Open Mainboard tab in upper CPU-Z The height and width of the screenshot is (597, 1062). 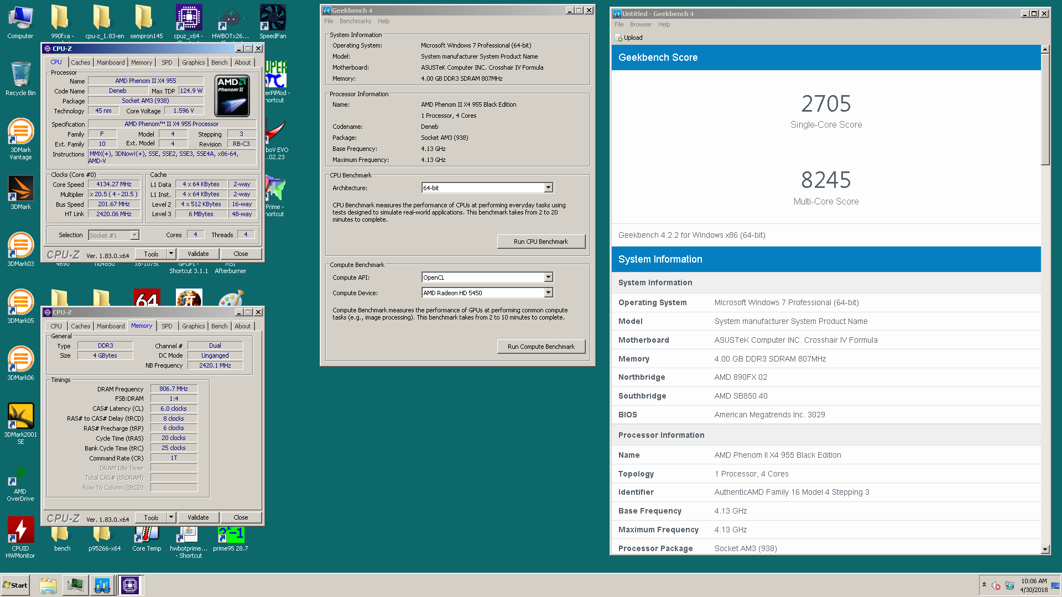pos(111,62)
